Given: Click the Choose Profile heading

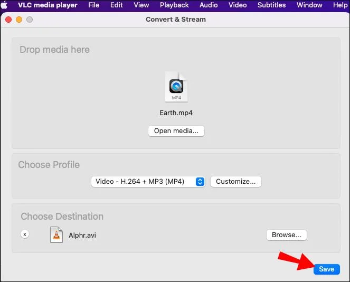Looking at the screenshot, I should click(49, 165).
